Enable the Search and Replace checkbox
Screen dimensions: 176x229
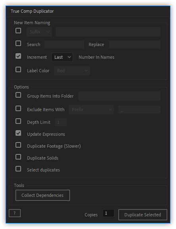(x=18, y=43)
